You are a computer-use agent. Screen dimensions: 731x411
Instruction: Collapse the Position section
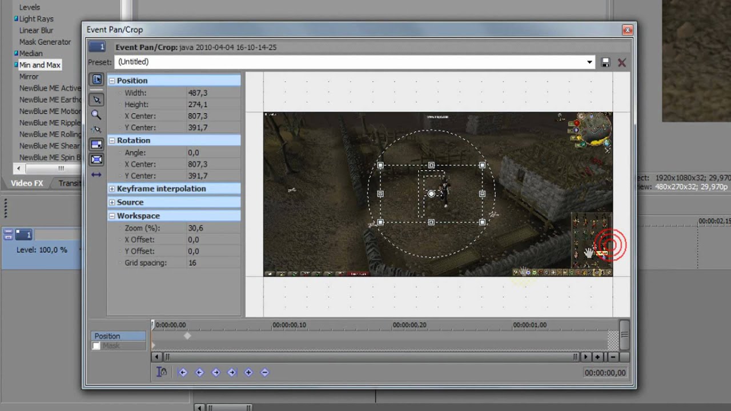click(x=113, y=80)
